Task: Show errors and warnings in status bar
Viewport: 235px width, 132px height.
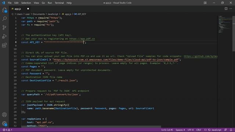Action: (x=7, y=130)
